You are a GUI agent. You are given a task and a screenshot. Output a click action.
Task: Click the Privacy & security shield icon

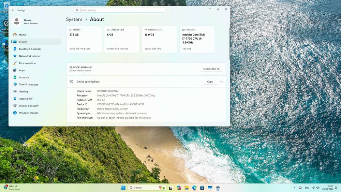[15, 106]
